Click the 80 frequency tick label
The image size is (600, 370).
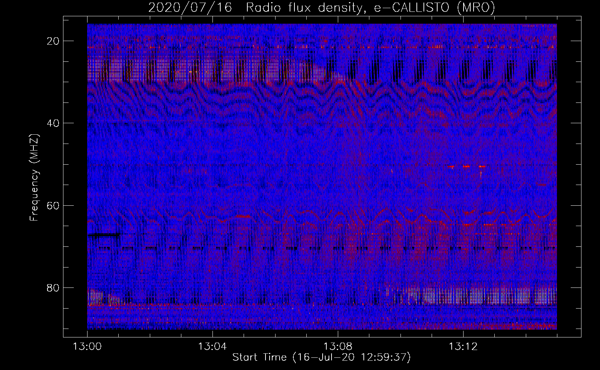(x=53, y=287)
